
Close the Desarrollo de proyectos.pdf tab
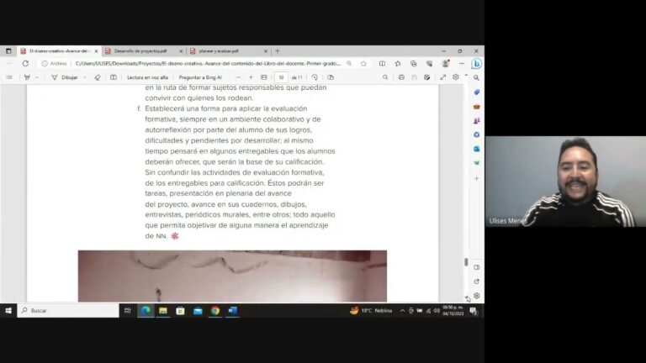[x=181, y=51]
